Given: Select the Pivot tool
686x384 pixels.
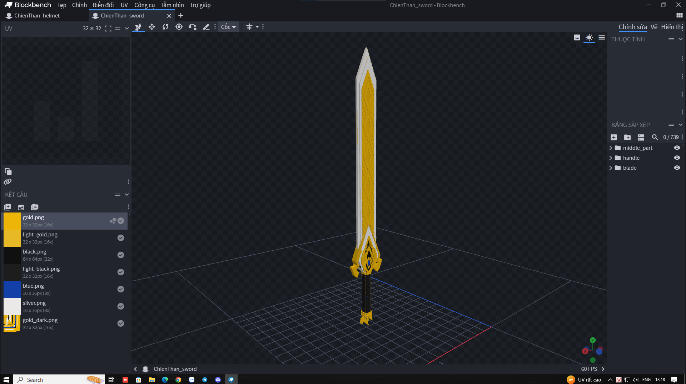Looking at the screenshot, I should click(179, 27).
